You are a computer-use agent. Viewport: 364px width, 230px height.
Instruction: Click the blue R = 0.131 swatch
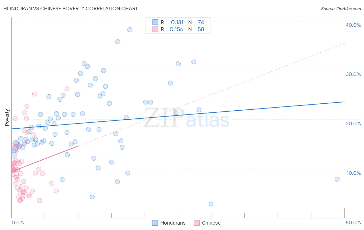[155, 22]
